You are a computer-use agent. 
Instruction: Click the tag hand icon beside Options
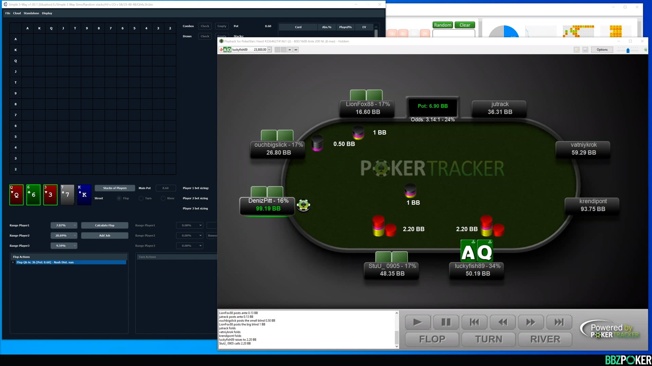point(576,50)
